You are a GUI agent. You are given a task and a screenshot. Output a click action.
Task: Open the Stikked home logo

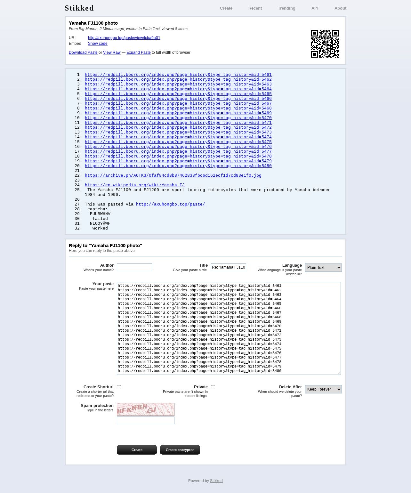point(79,8)
